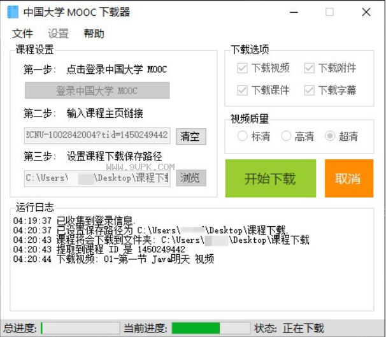
Task: Click the blue notebook app icon
Action: click(x=13, y=12)
